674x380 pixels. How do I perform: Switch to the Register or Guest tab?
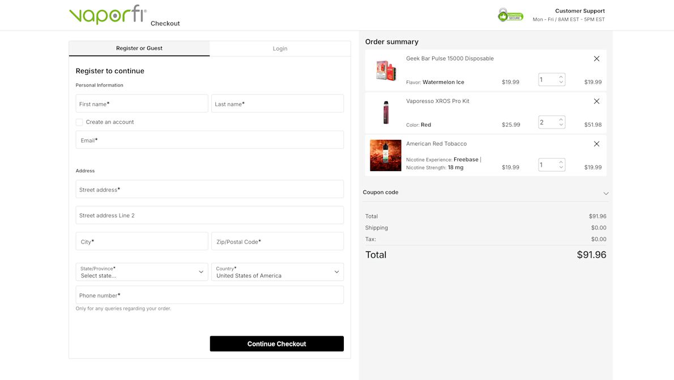tap(139, 48)
